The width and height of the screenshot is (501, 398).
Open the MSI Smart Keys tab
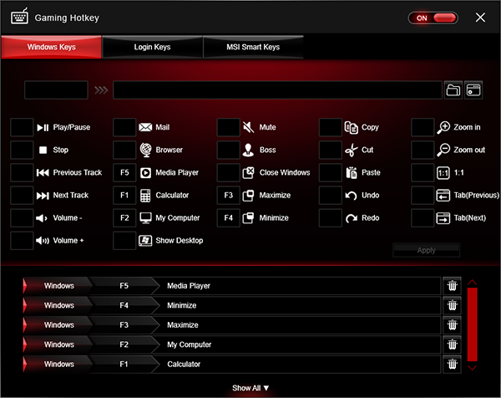click(253, 47)
